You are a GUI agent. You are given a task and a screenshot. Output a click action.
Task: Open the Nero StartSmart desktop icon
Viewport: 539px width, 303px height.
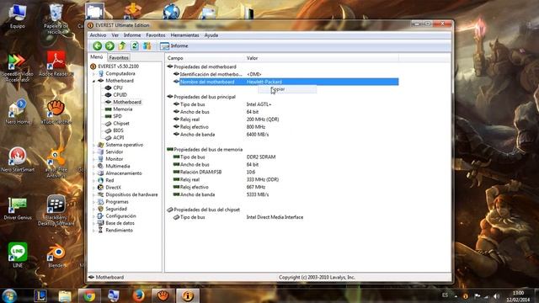point(18,160)
